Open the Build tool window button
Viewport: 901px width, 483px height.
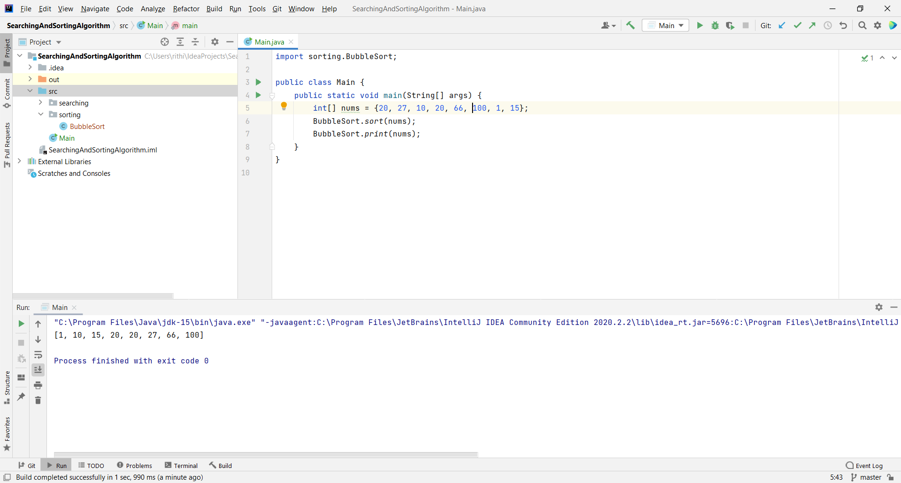pos(221,465)
